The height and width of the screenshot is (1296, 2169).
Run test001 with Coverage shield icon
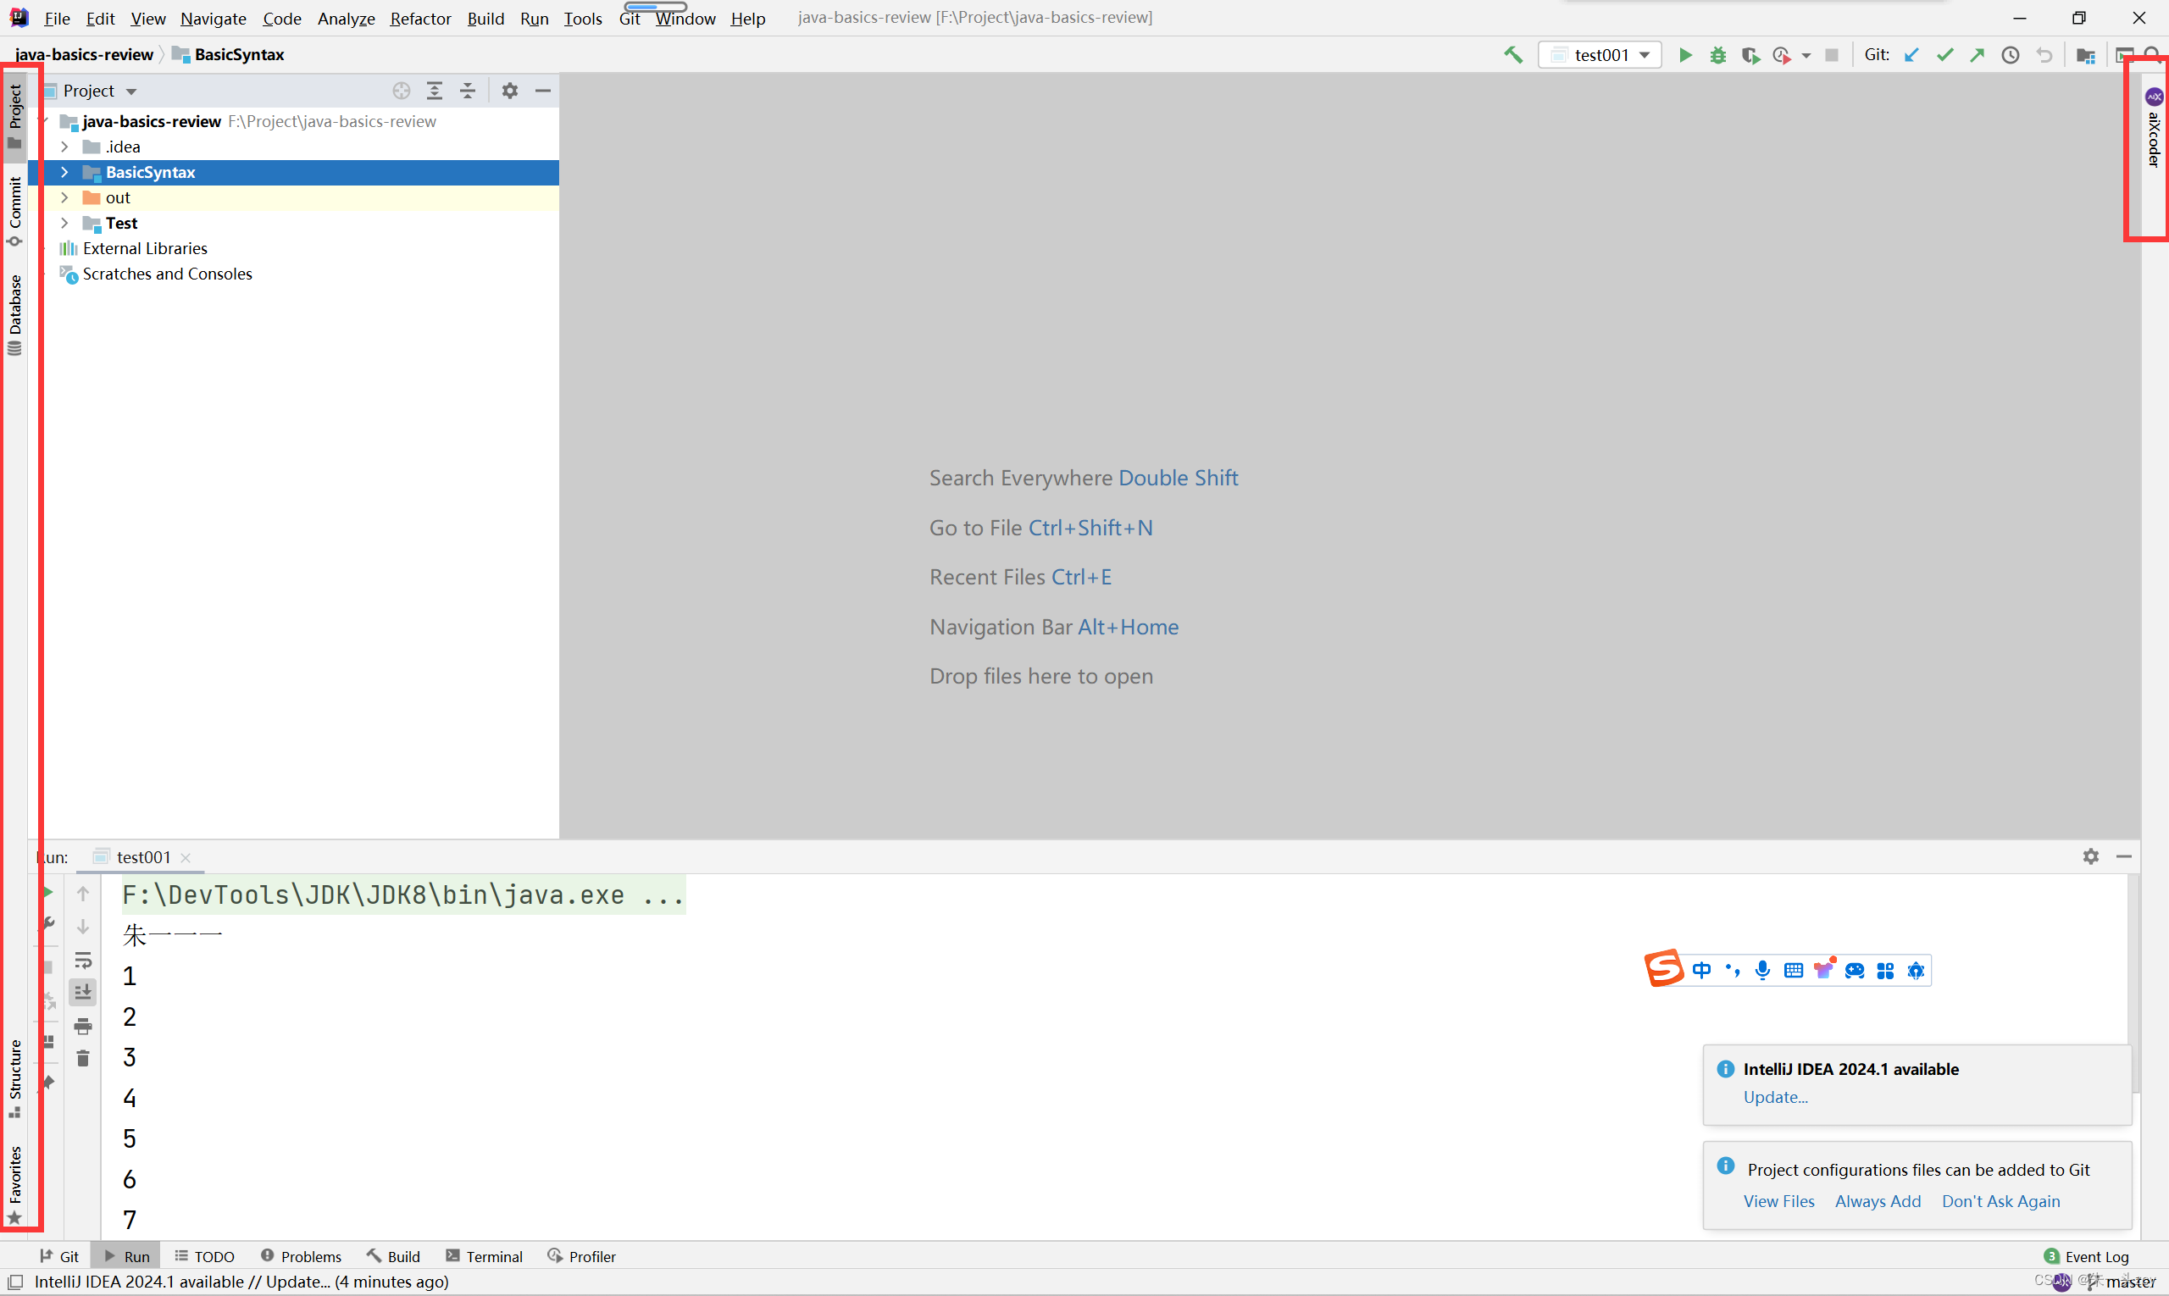1750,55
